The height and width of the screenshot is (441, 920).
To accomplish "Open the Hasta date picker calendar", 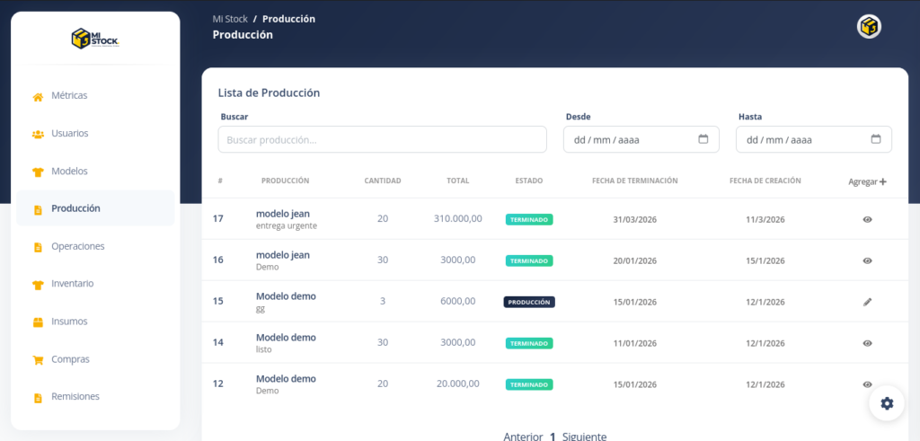I will click(x=876, y=139).
